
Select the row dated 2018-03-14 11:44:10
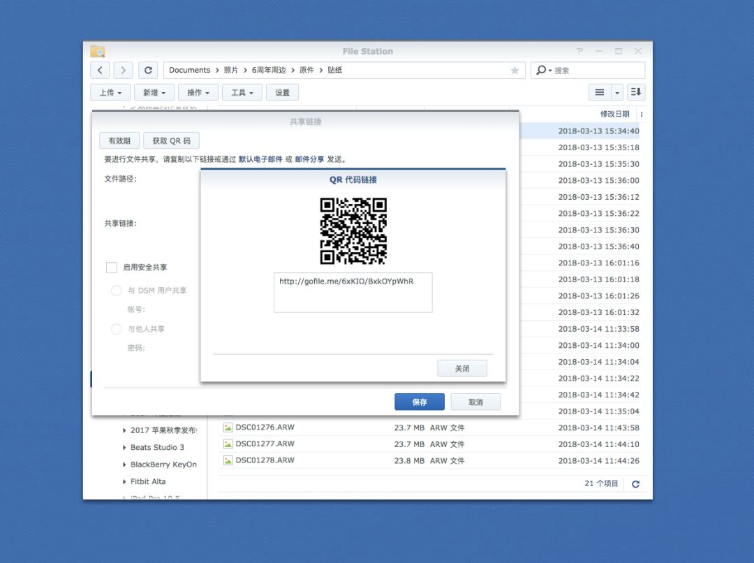point(429,444)
